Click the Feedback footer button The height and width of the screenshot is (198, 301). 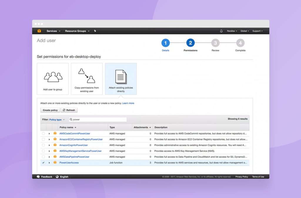(45, 177)
